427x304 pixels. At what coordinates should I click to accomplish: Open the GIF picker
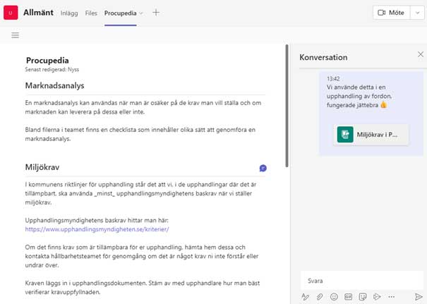coord(348,297)
